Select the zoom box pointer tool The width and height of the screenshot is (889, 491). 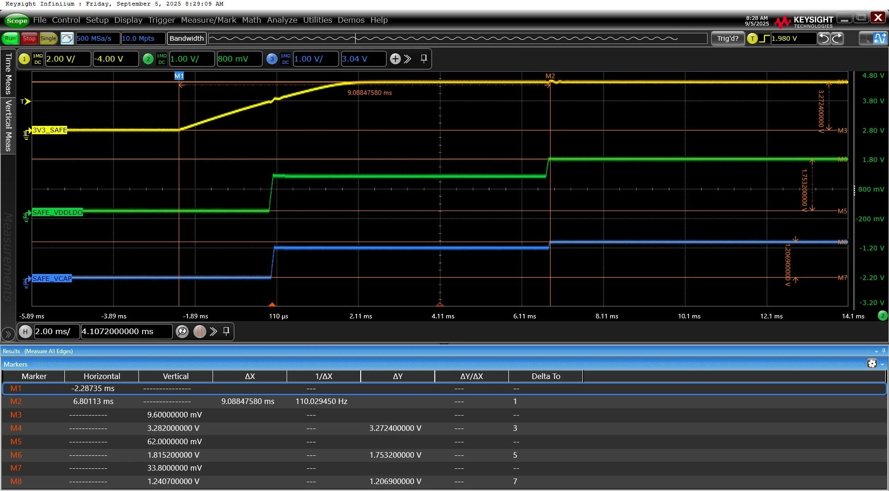(x=865, y=38)
